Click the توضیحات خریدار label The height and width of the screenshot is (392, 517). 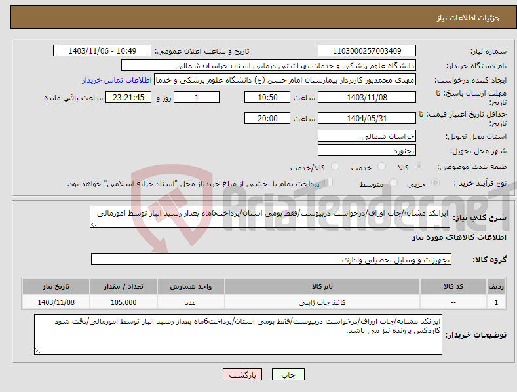pyautogui.click(x=476, y=335)
